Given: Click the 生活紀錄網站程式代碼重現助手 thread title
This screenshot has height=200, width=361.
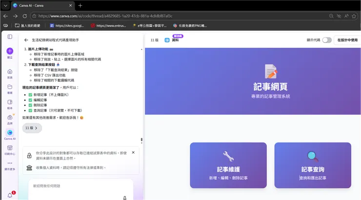Looking at the screenshot, I should coord(55,40).
